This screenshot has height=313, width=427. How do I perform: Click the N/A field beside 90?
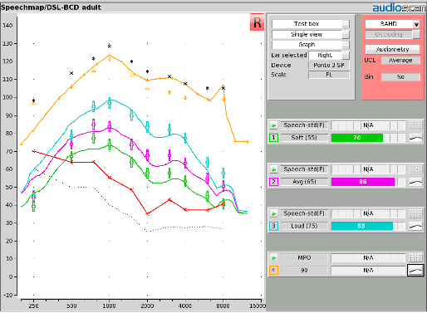368,270
